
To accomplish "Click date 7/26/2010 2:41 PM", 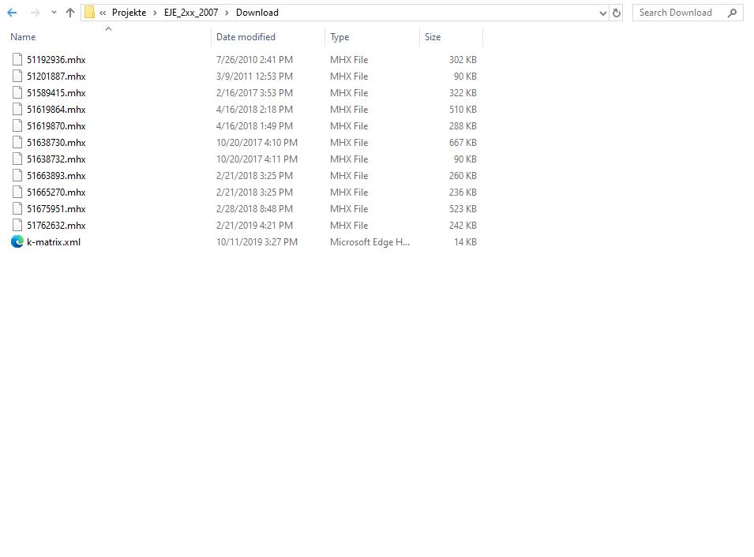I will 254,60.
